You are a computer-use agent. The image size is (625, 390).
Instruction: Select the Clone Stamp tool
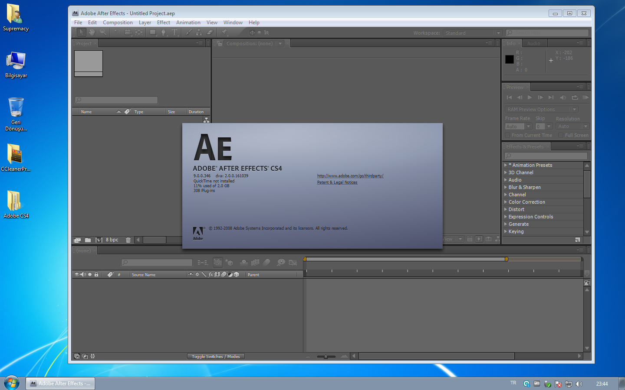199,32
